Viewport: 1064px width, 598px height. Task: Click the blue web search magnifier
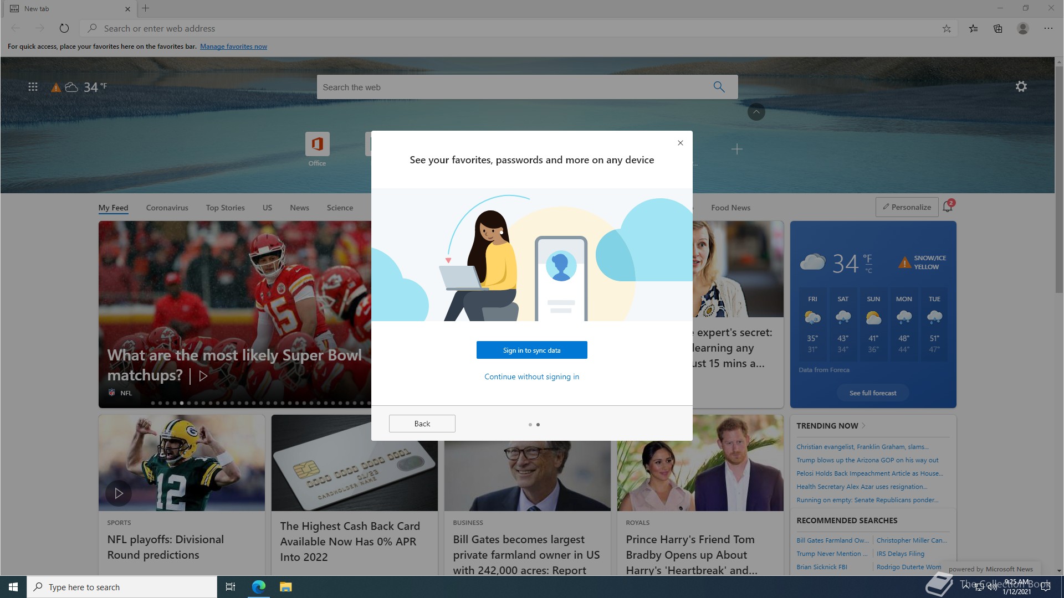click(x=719, y=87)
